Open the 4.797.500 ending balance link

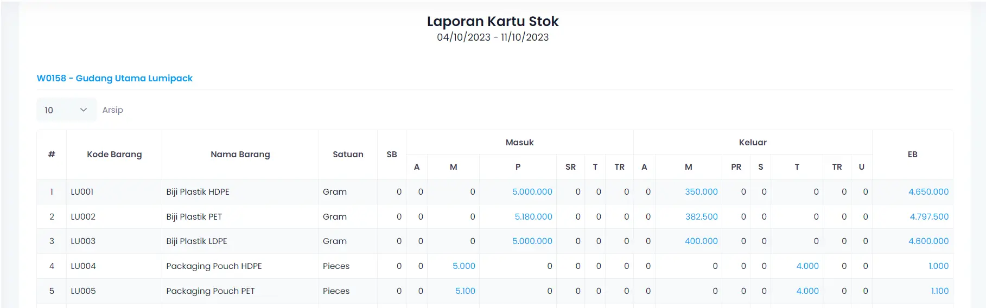929,217
